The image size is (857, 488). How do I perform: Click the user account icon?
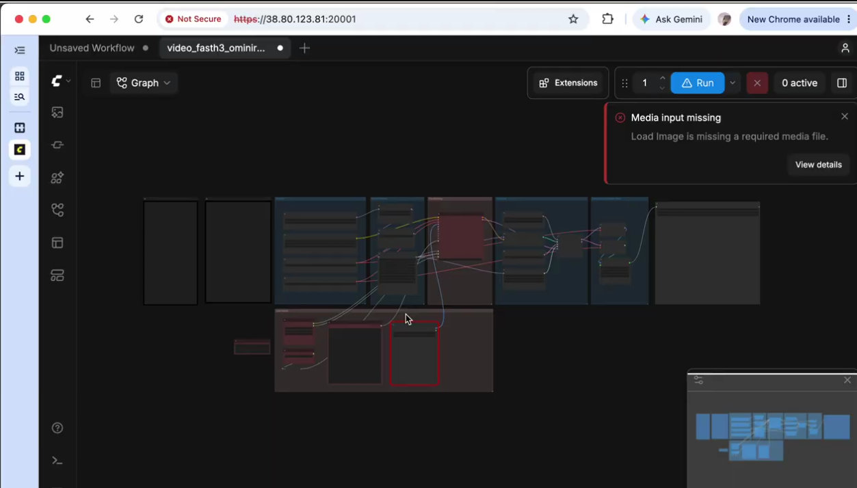tap(845, 48)
